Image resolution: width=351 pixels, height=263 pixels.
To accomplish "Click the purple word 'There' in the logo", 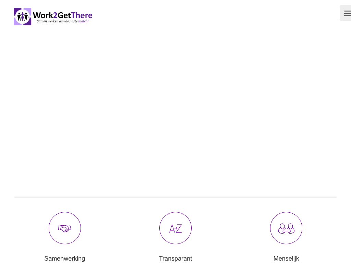I will tap(82, 15).
